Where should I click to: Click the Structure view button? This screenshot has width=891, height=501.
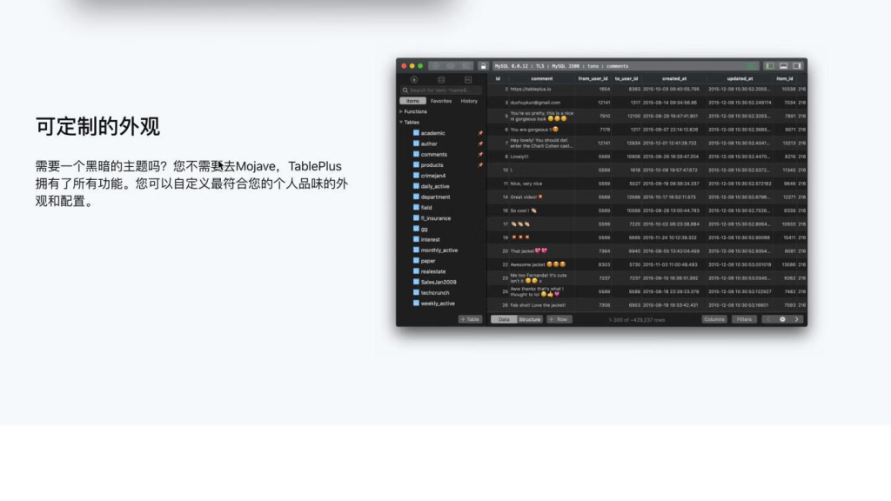point(531,318)
